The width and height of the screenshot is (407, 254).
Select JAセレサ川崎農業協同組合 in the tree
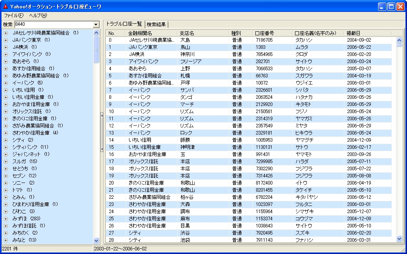tap(45, 33)
